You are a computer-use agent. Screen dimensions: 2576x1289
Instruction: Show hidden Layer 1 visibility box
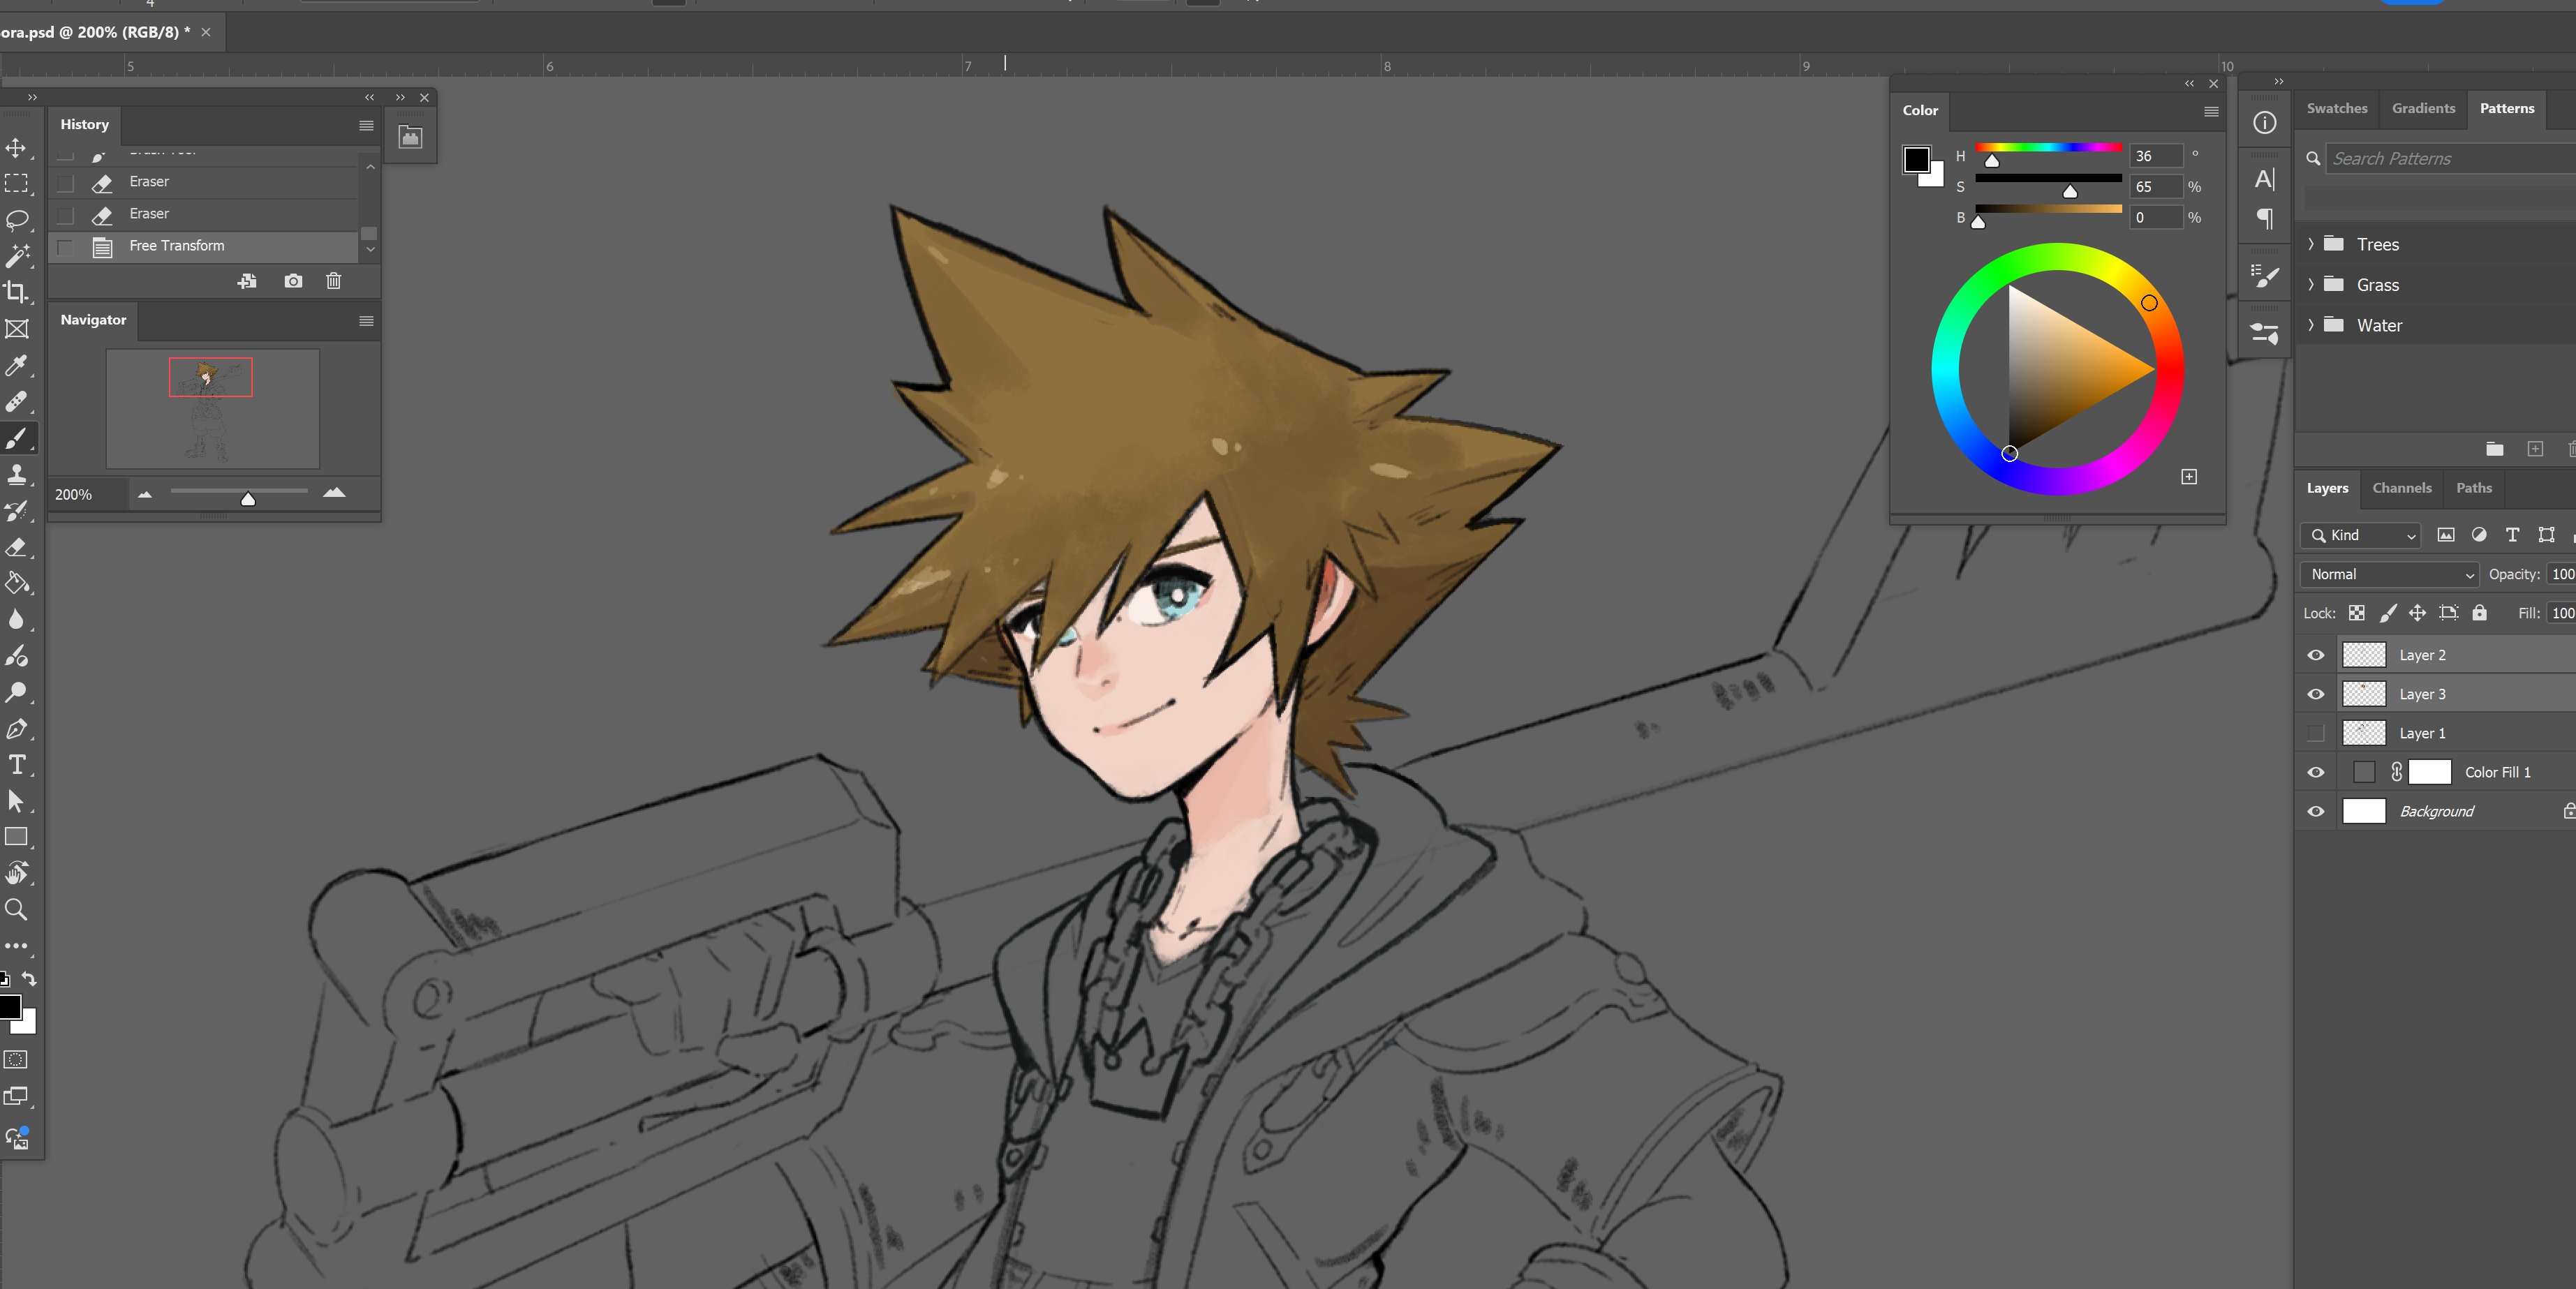pos(2316,733)
